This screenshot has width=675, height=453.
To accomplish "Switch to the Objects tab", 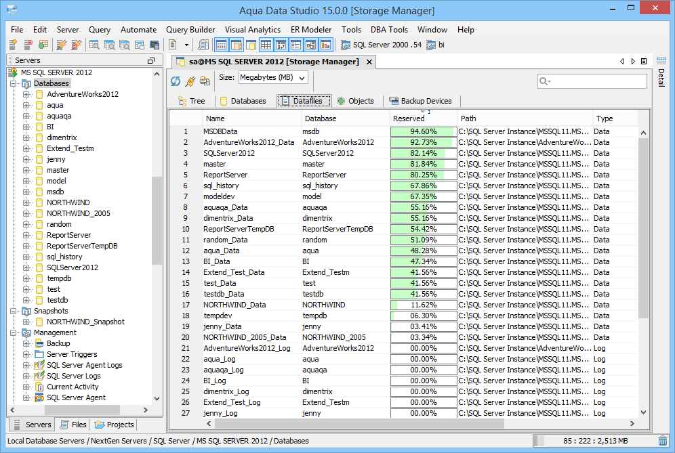I will pyautogui.click(x=356, y=101).
